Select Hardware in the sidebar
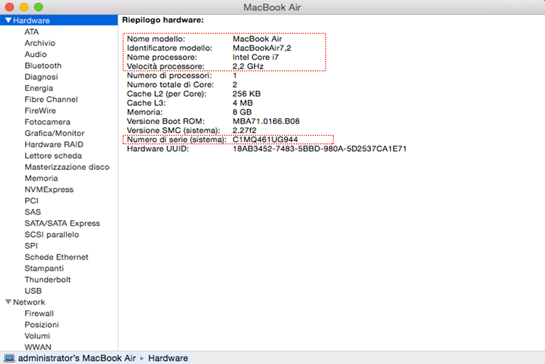This screenshot has width=545, height=364. coord(32,20)
